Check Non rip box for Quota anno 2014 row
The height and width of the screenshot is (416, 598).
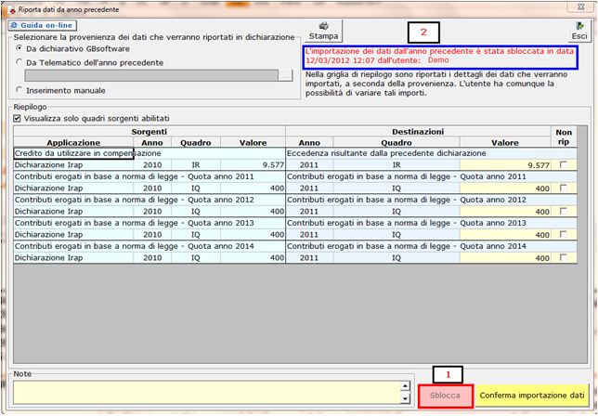[x=563, y=257]
